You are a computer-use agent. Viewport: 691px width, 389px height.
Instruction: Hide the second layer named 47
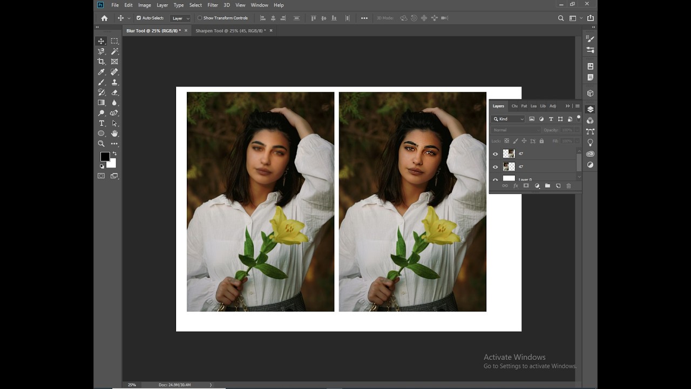click(x=495, y=167)
